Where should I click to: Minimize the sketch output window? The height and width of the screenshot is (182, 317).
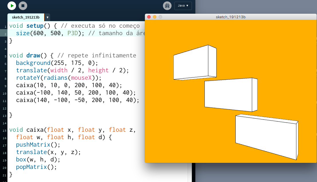click(x=155, y=17)
